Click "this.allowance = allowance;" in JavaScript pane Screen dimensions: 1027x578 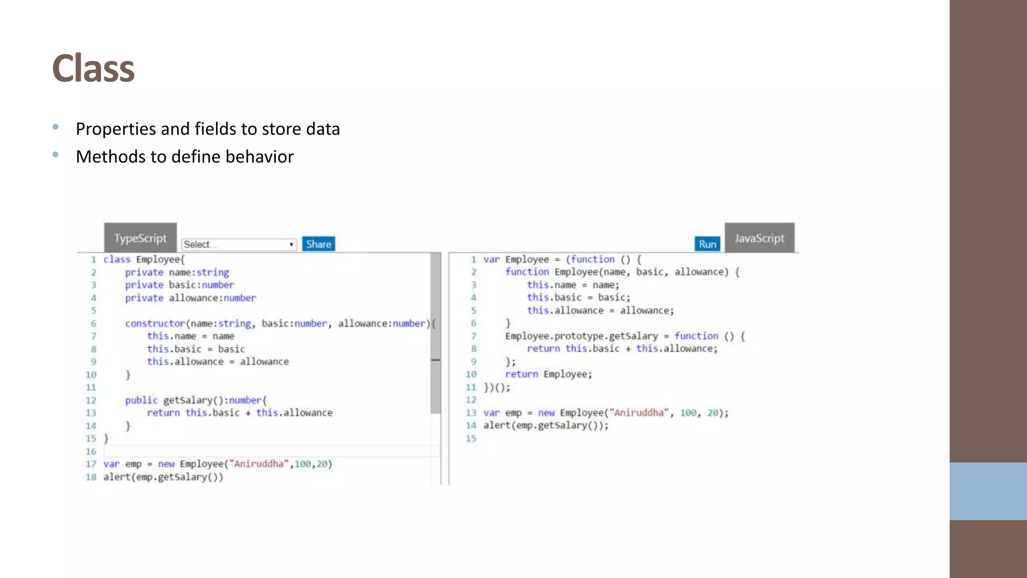coord(601,311)
